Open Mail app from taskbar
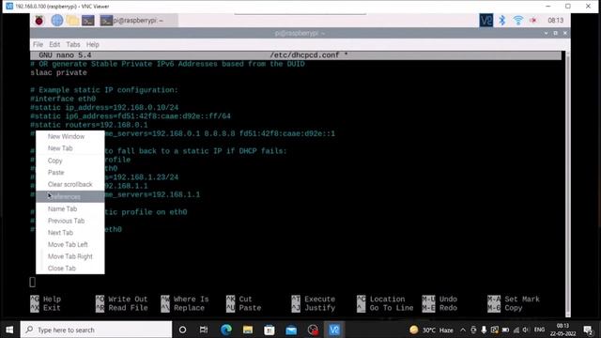601x338 pixels. (x=291, y=330)
